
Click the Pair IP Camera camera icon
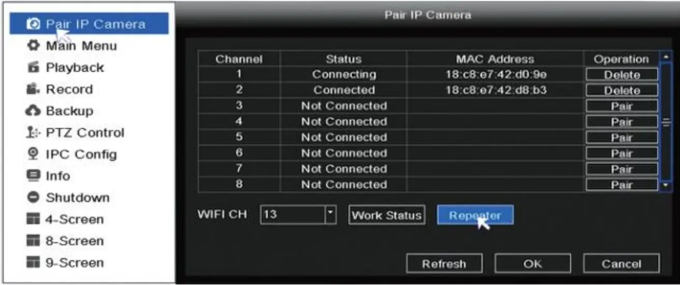tap(33, 24)
